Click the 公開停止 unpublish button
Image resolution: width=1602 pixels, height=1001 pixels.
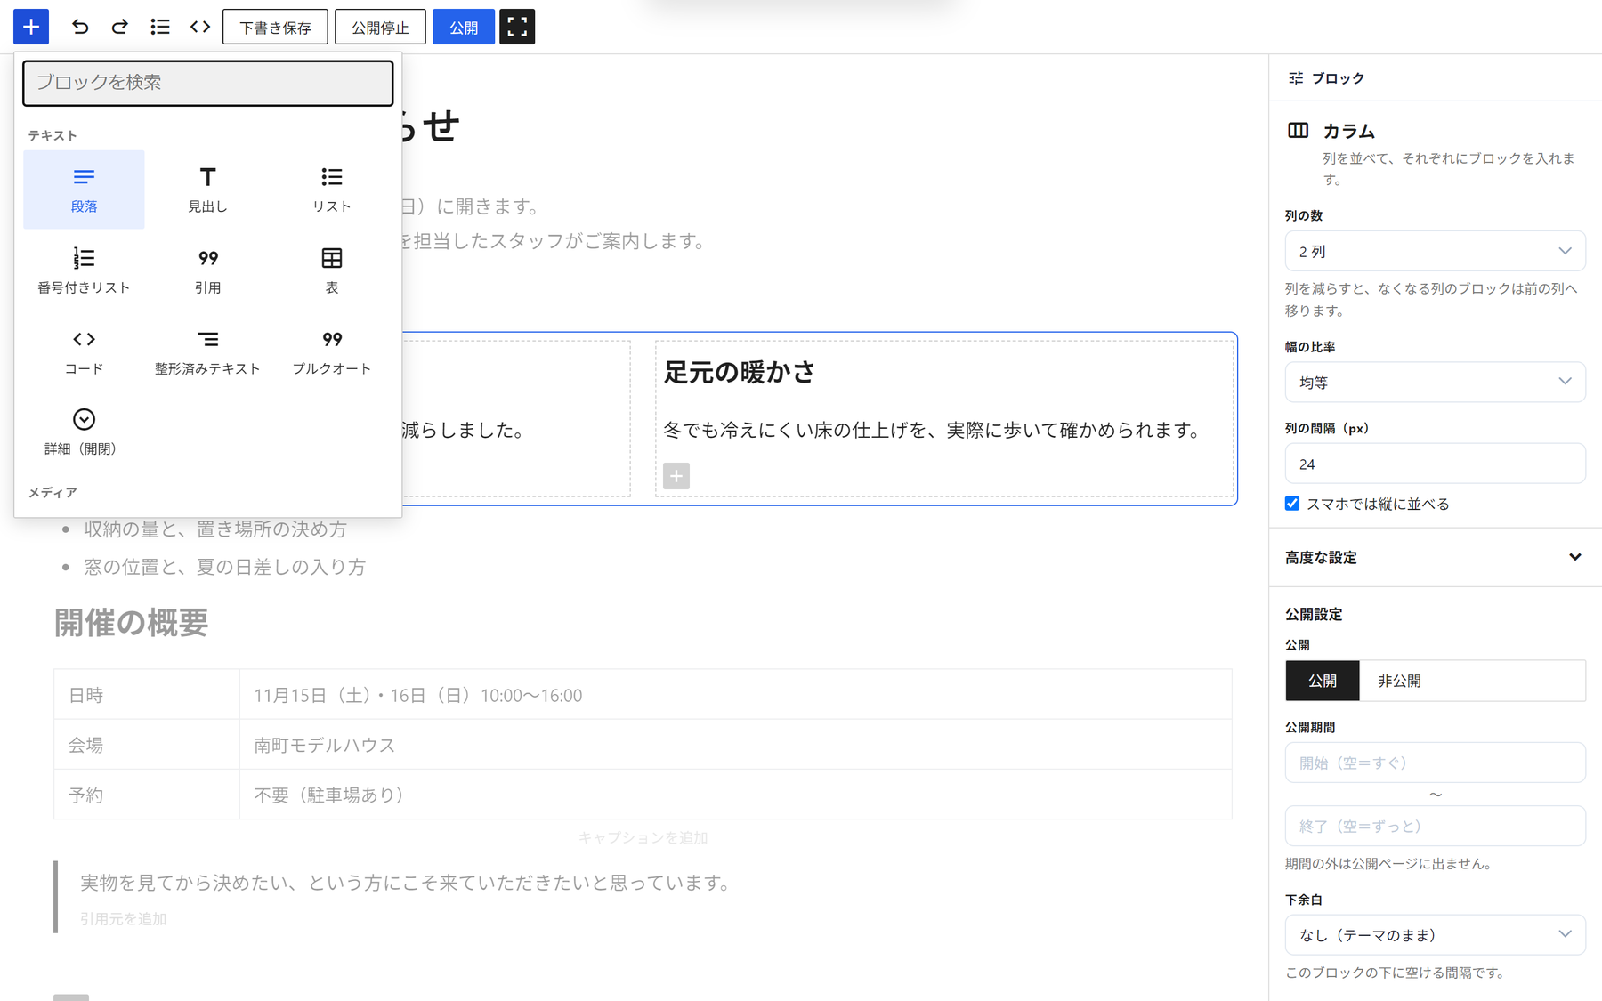coord(380,27)
